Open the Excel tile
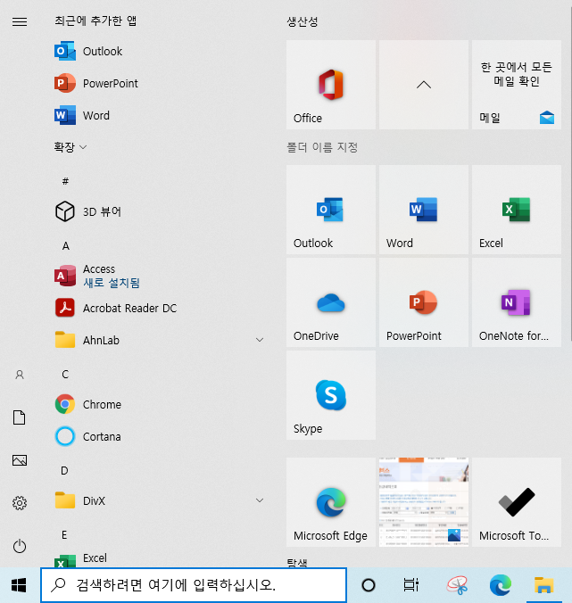This screenshot has width=572, height=603. coord(517,210)
